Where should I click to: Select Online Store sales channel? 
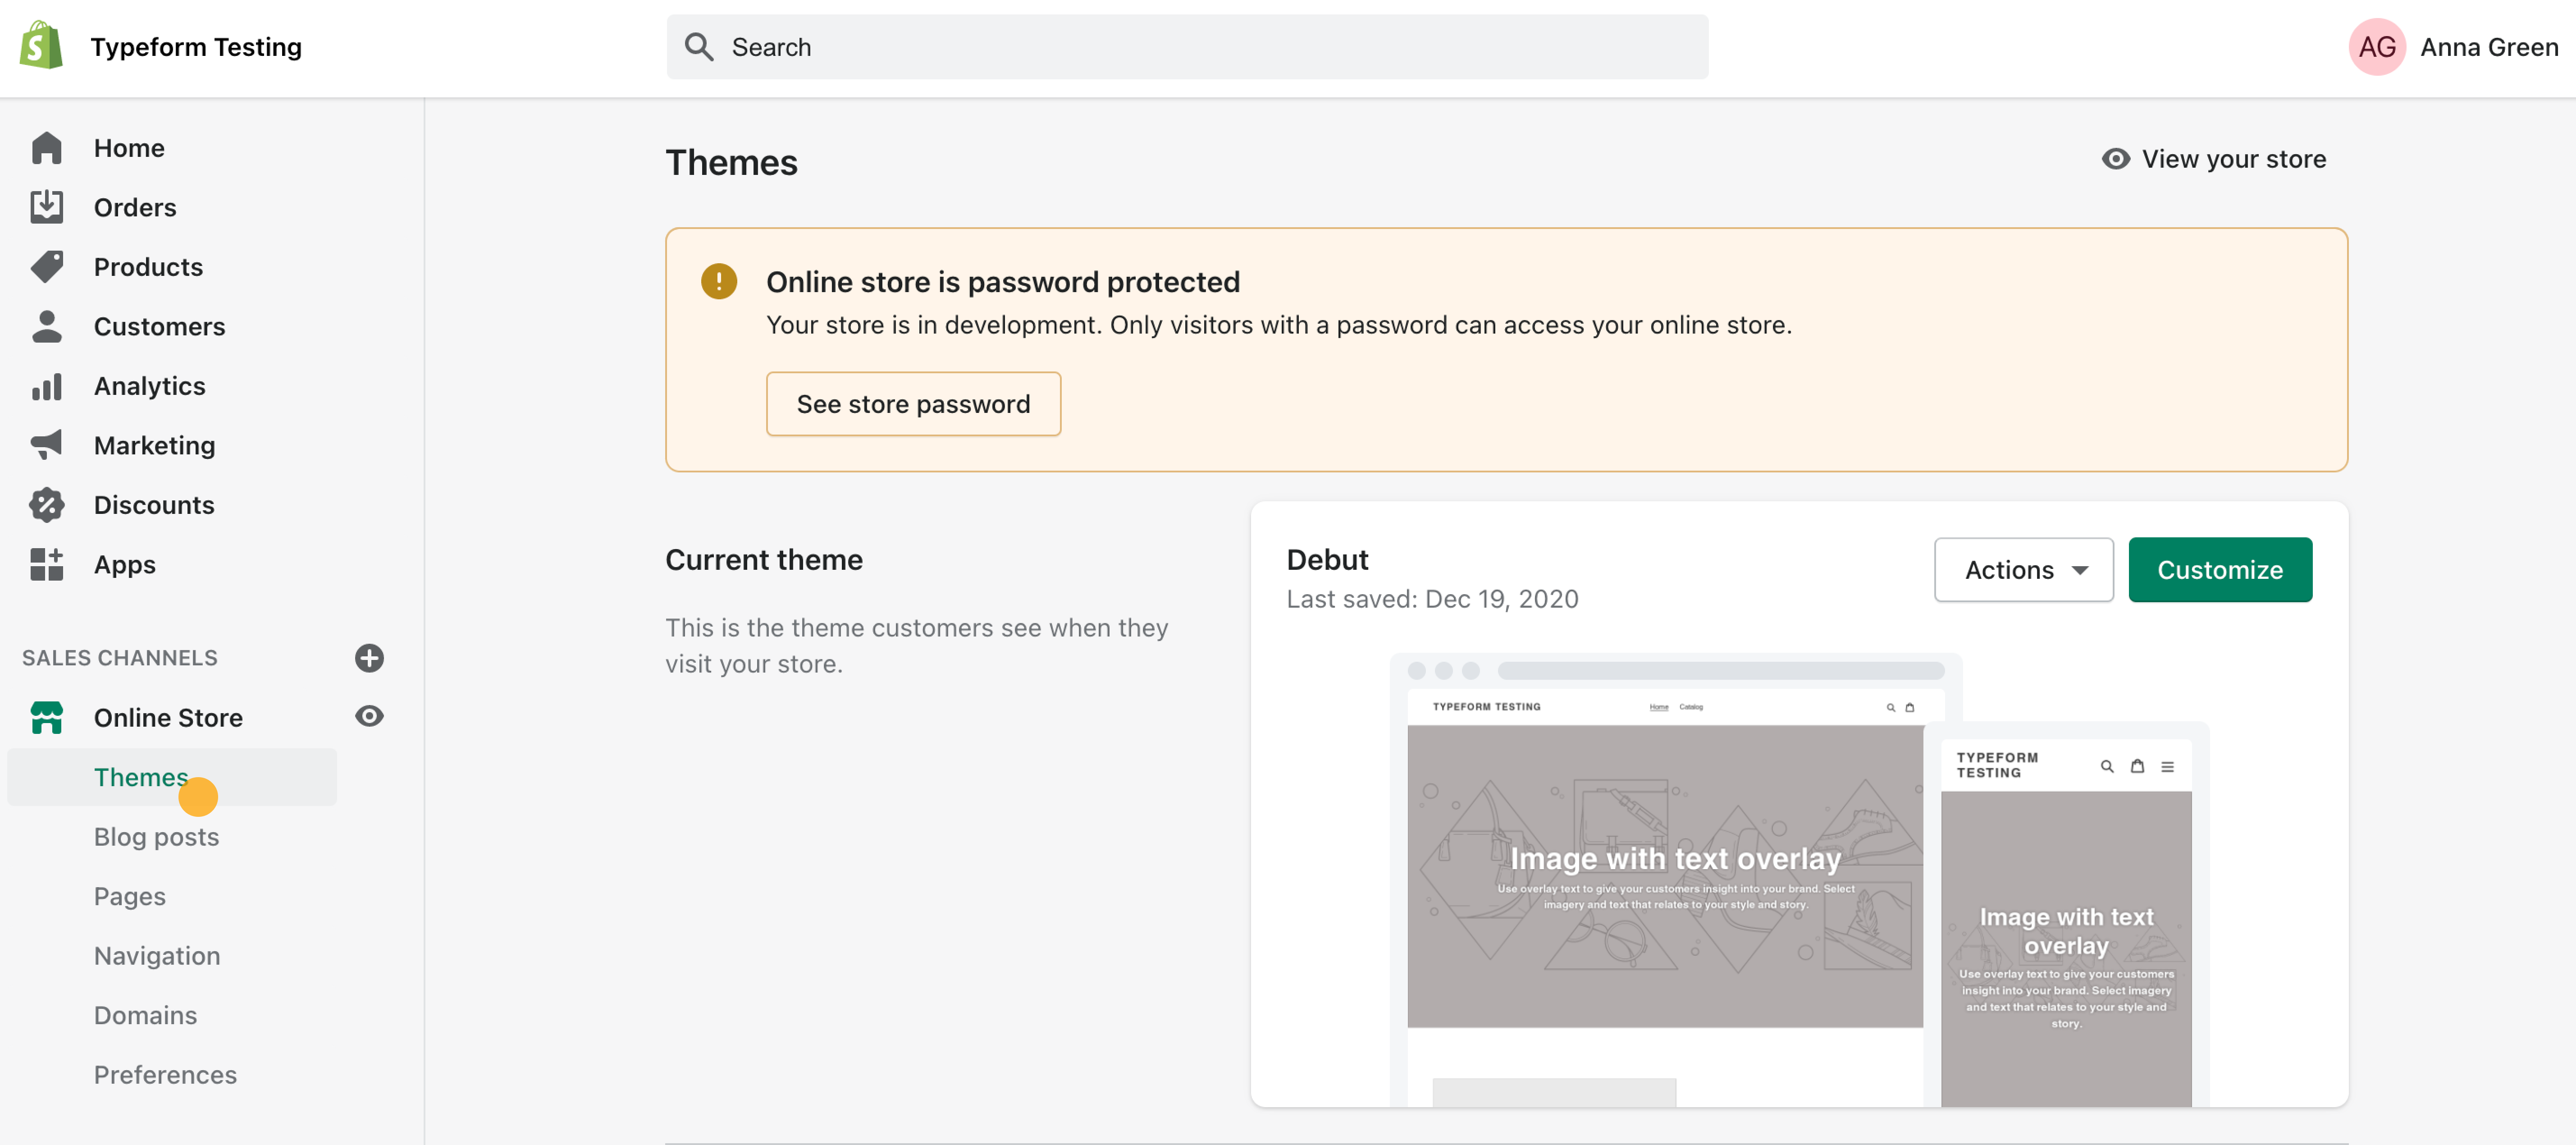(x=168, y=717)
